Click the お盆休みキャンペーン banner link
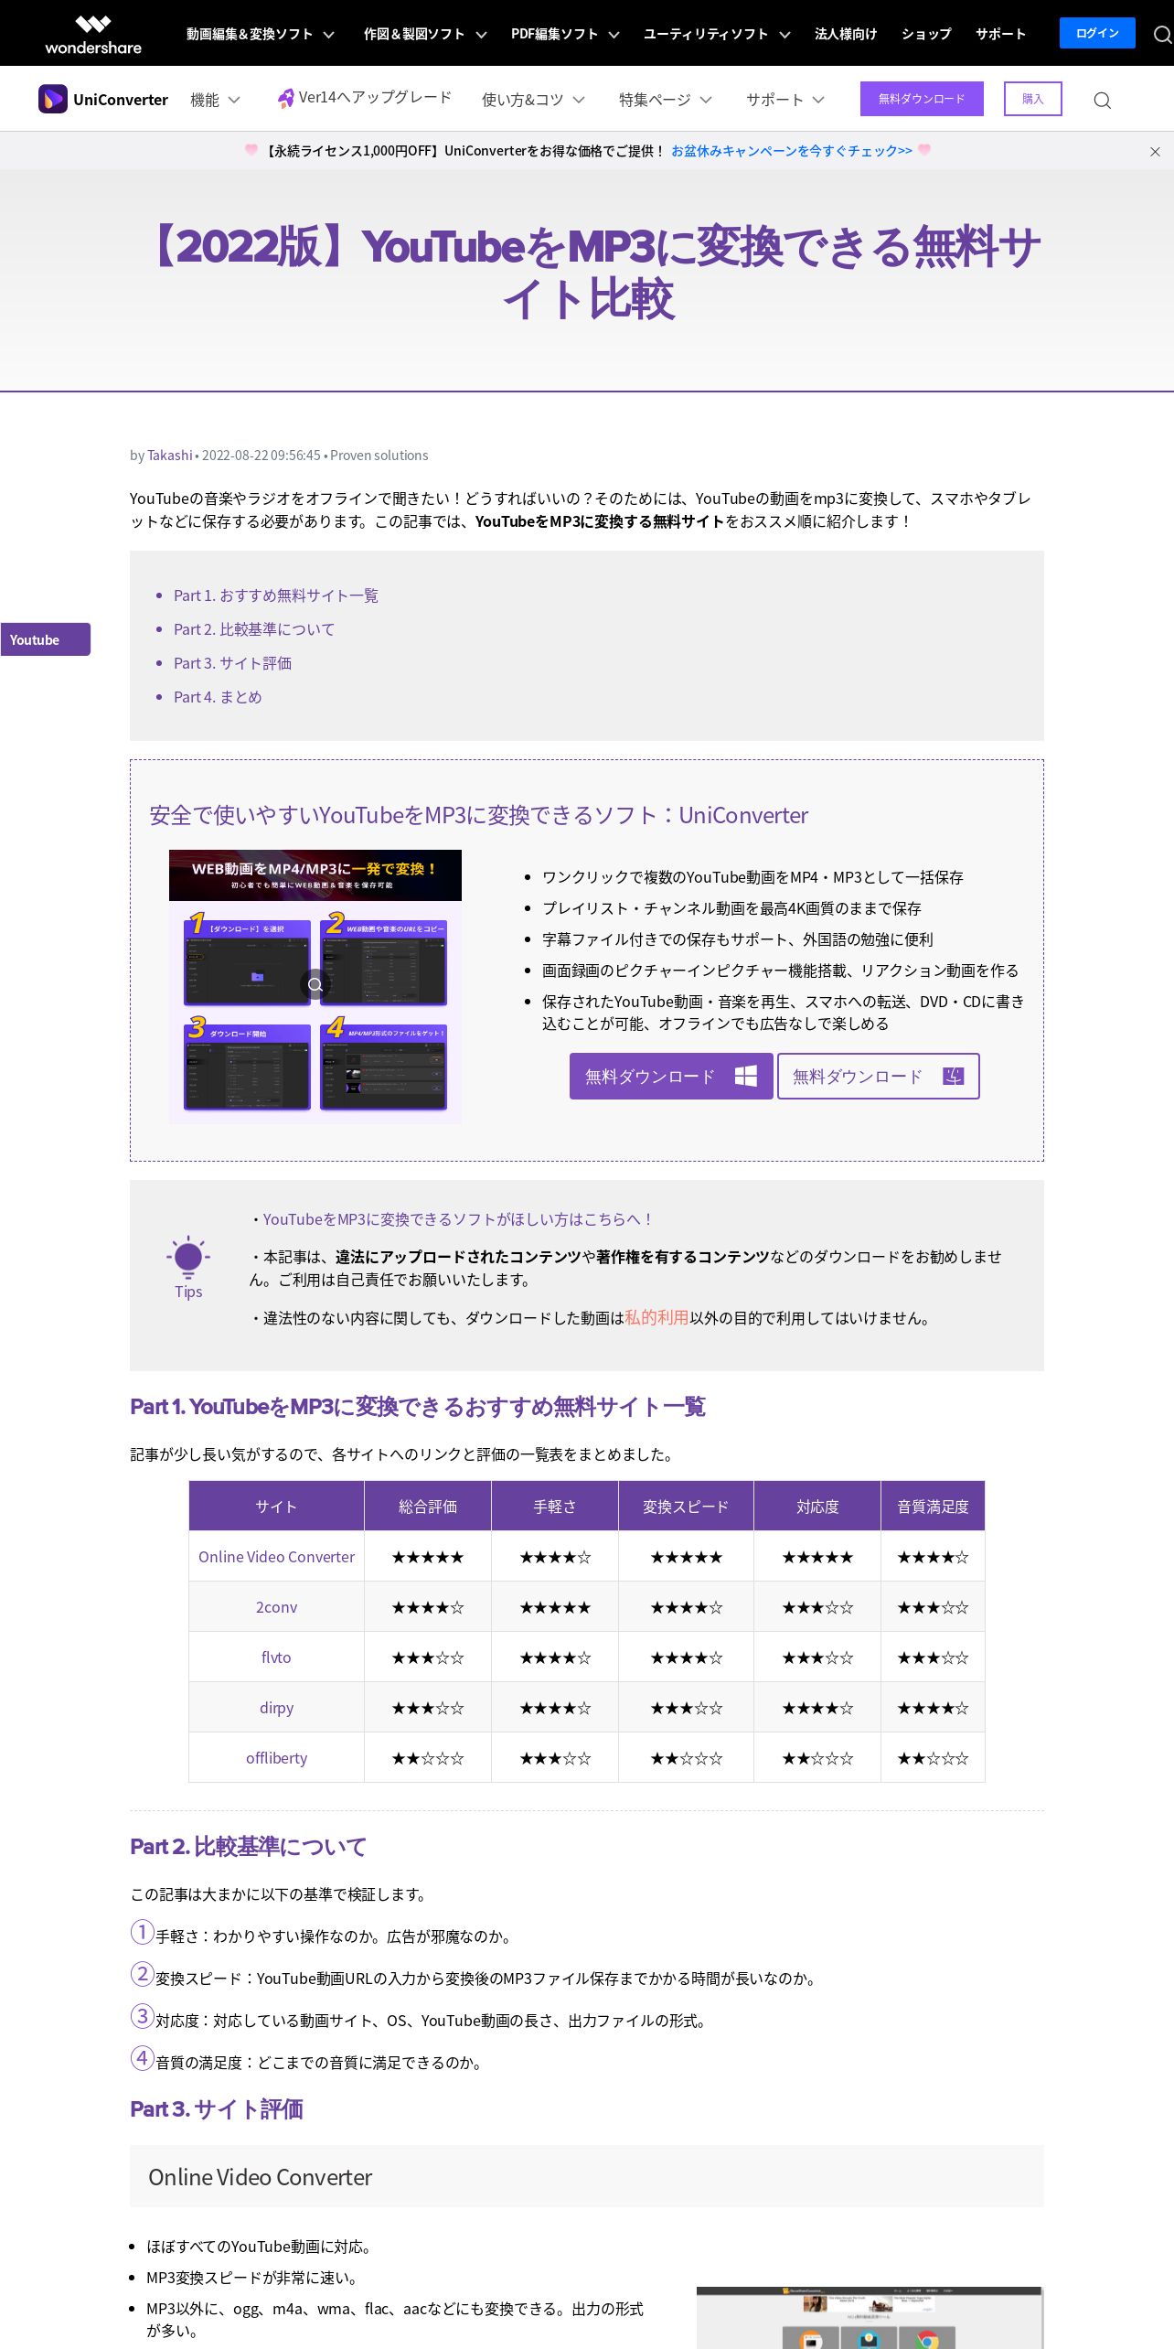Screen dimensions: 1174x2349 [x=792, y=151]
